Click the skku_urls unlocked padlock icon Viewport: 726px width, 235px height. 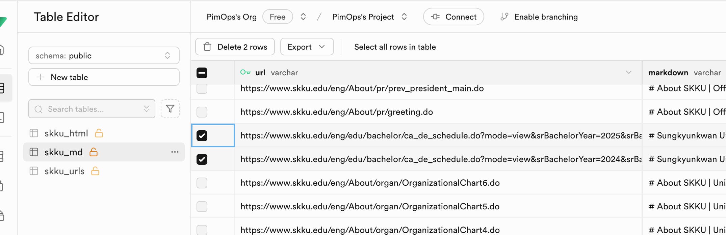tap(95, 171)
